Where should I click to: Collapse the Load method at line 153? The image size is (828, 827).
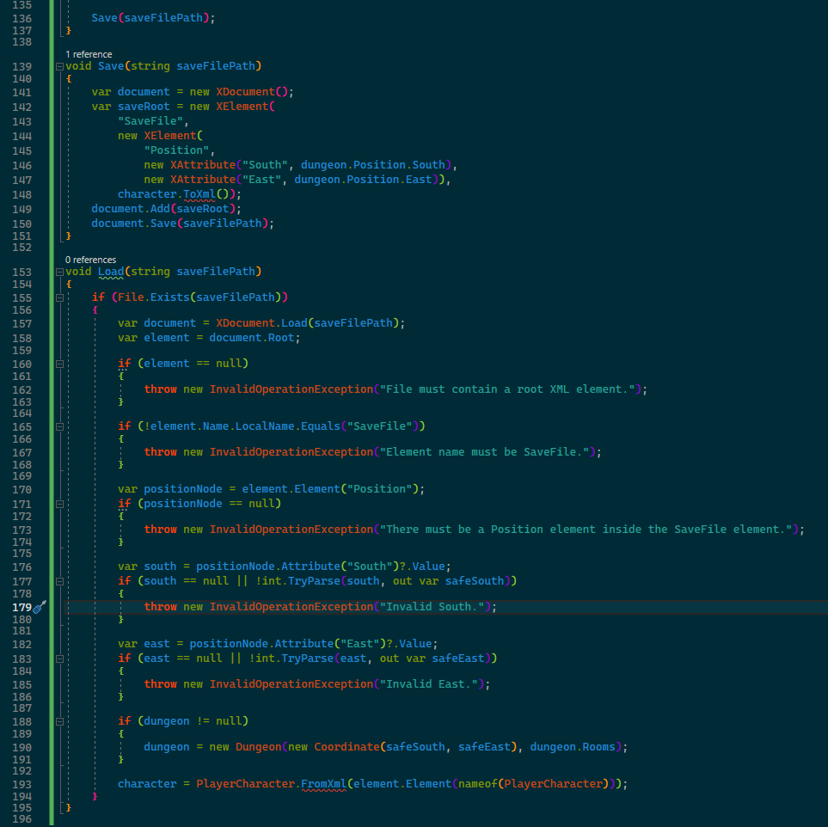[x=59, y=272]
